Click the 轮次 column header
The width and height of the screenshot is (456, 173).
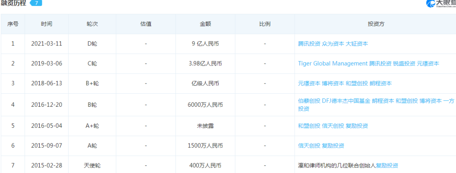[92, 24]
